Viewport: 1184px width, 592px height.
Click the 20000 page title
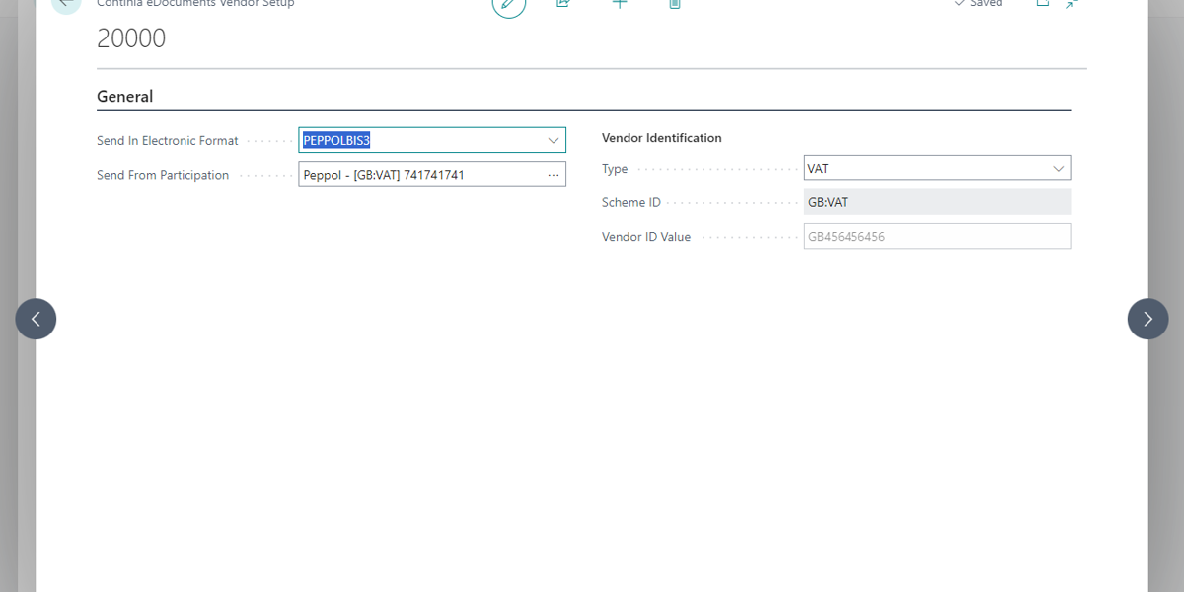point(131,38)
